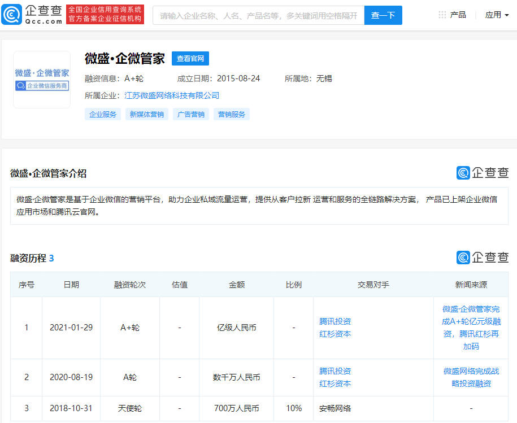
Task: Open 红杉资本 link in the 2020-08-19 row
Action: [x=335, y=384]
